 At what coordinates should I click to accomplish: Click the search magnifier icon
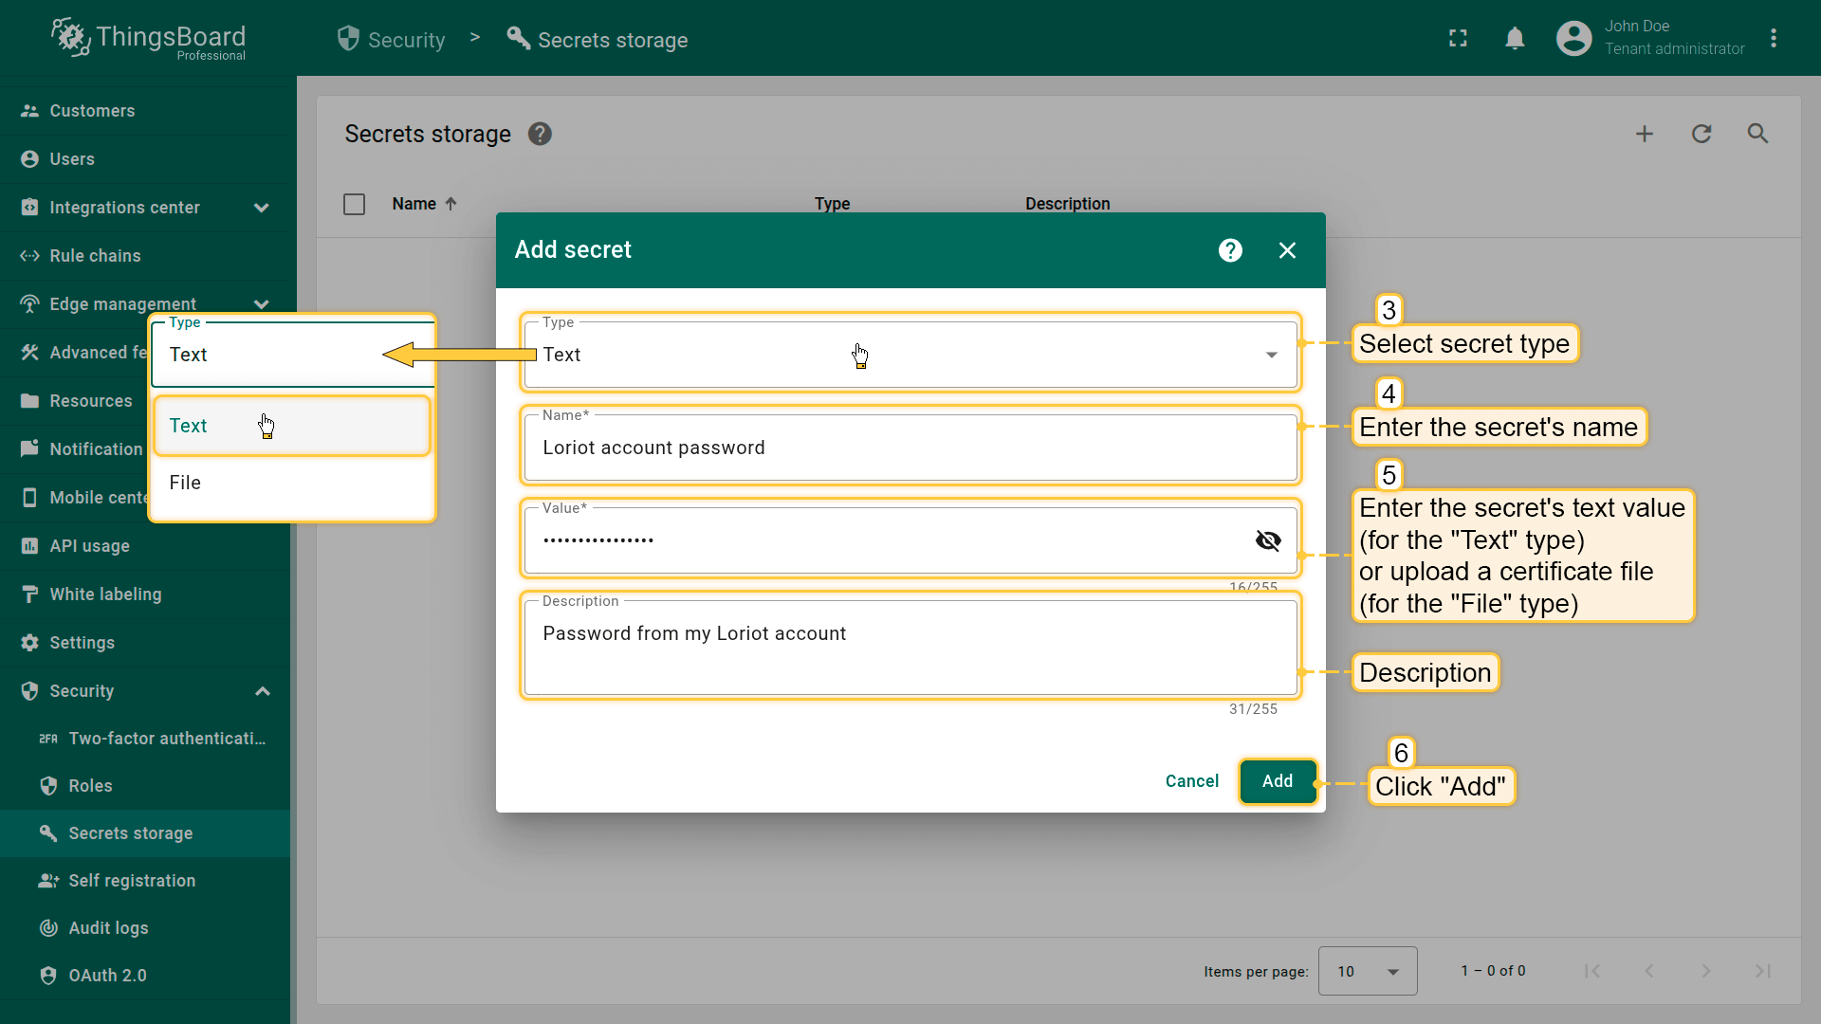[1757, 134]
